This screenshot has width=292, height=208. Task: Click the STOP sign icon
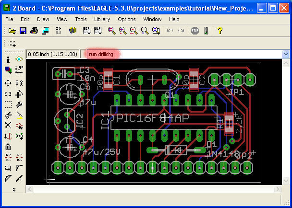(195, 31)
